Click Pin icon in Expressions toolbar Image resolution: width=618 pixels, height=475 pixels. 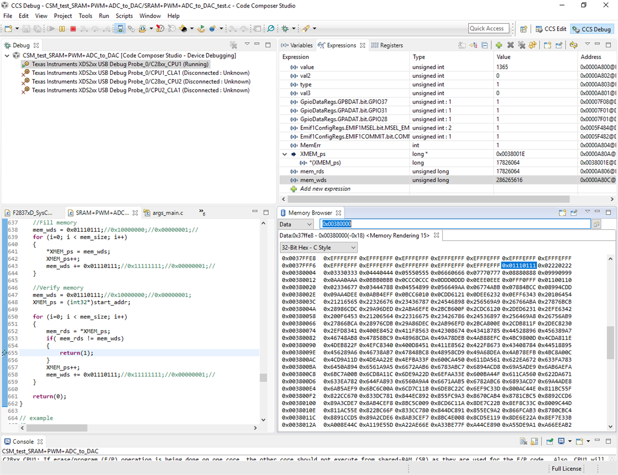point(559,45)
